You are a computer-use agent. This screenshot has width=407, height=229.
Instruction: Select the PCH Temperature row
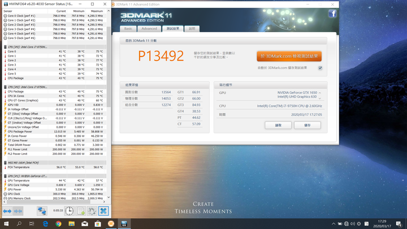(54, 167)
